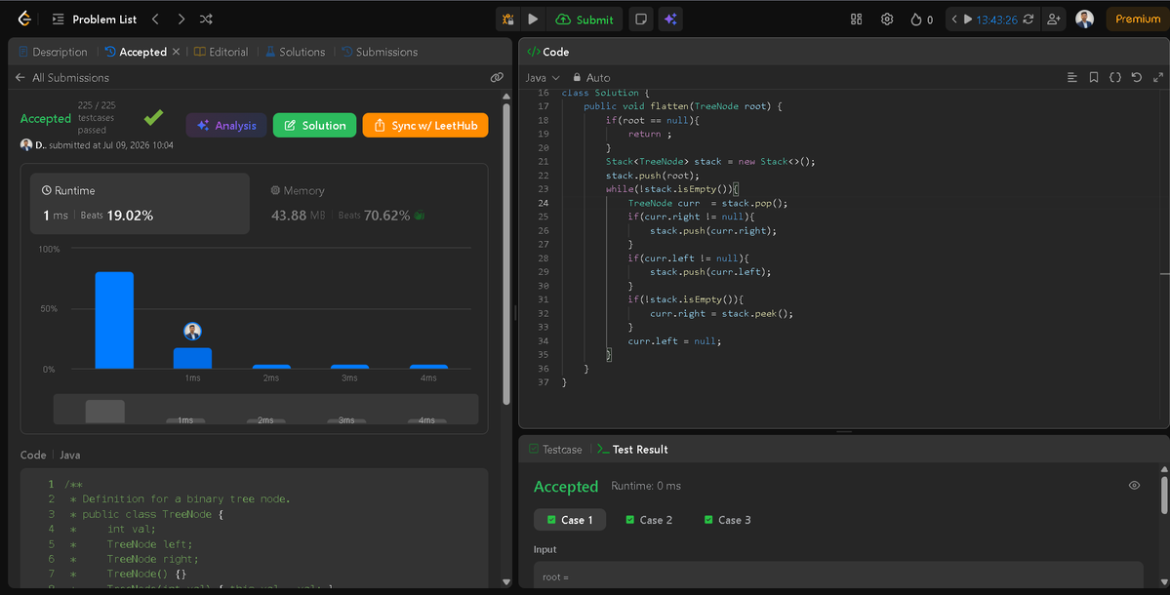Viewport: 1170px width, 595px height.
Task: Reset code with undo icon
Action: pyautogui.click(x=1137, y=77)
